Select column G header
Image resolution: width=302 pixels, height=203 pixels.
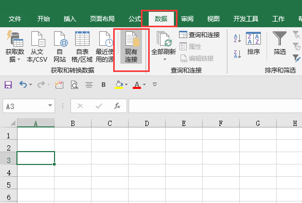[x=258, y=123]
